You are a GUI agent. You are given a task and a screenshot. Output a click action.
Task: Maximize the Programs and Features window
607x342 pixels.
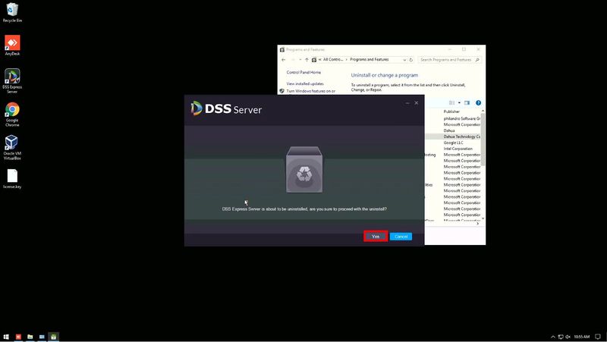464,49
